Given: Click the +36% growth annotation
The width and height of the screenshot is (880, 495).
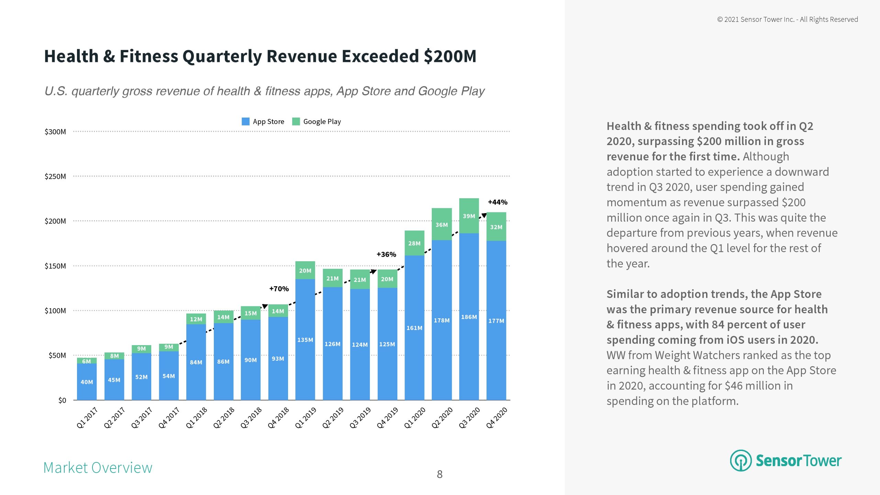Looking at the screenshot, I should tap(386, 254).
